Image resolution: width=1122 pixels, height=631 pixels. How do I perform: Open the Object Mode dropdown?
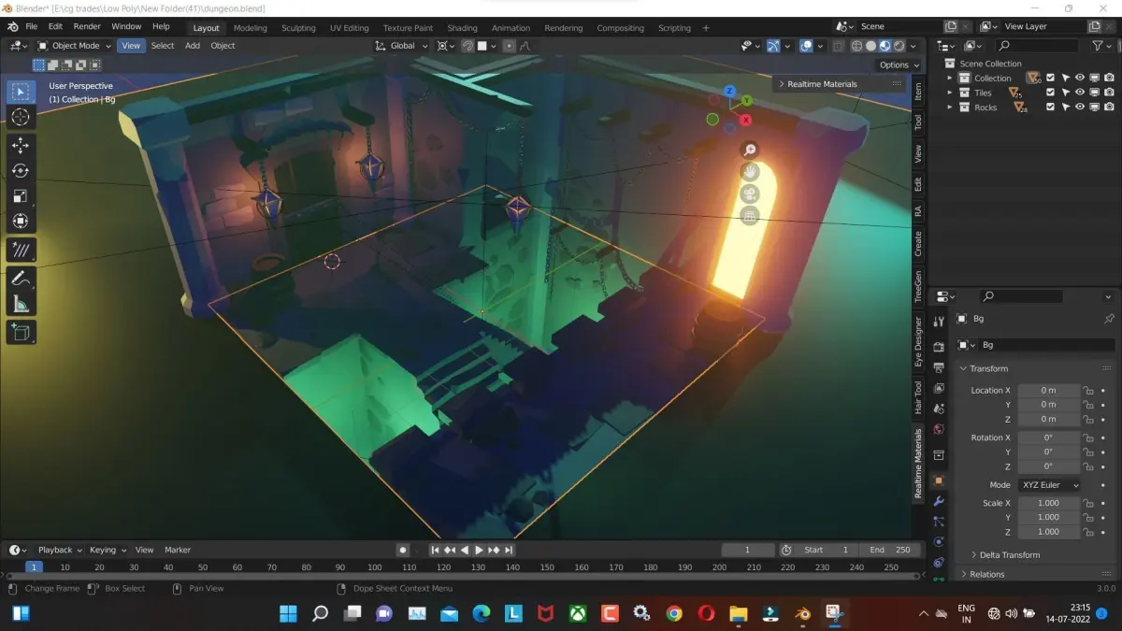pyautogui.click(x=74, y=46)
